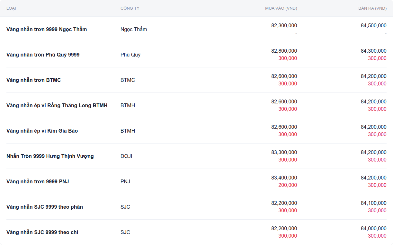Viewport: 393px width, 245px height.
Task: Click the CÔNG TY column header
Action: point(130,8)
